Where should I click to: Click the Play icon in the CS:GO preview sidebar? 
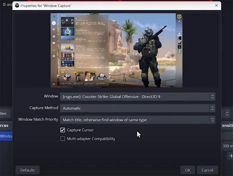click(54, 23)
